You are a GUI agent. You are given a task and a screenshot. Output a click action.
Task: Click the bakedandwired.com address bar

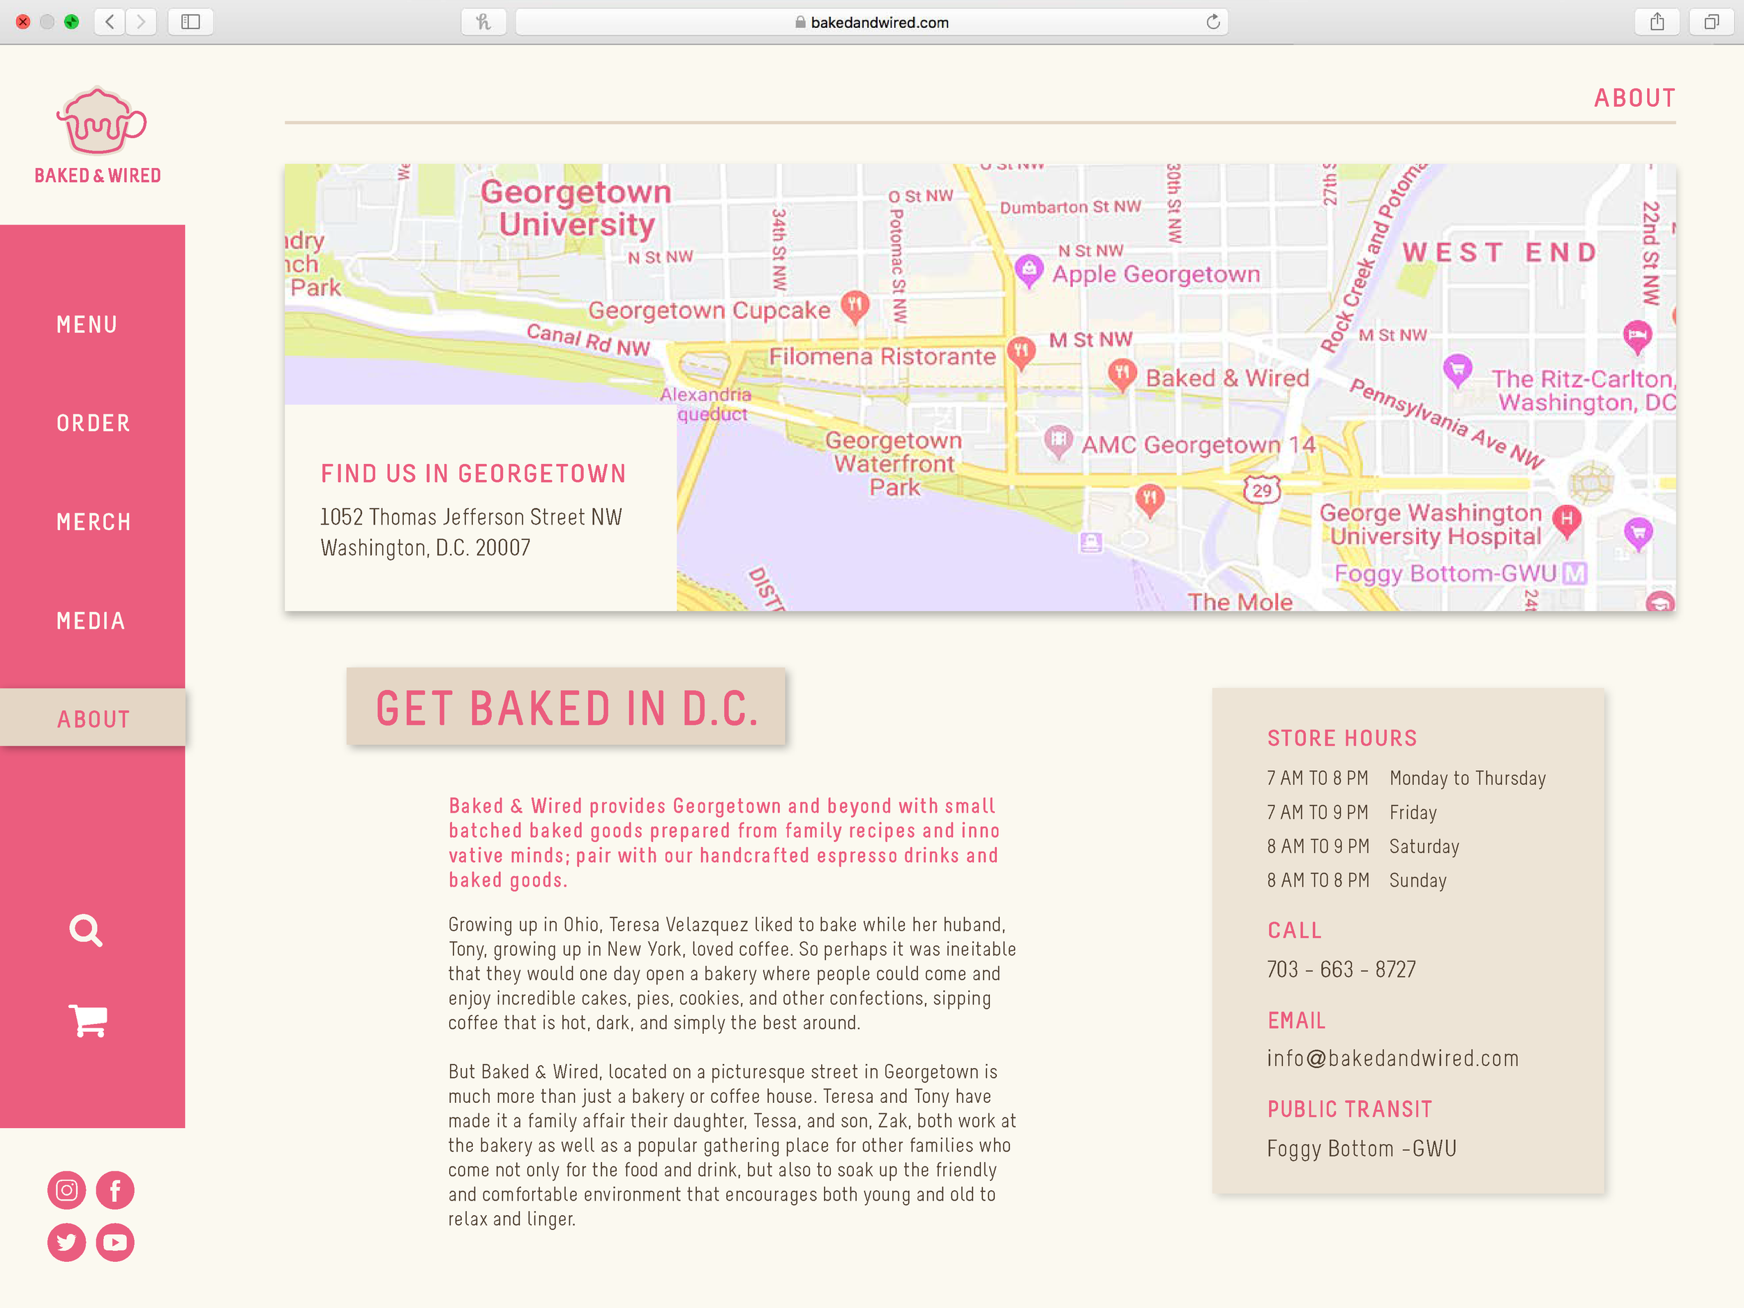(x=871, y=22)
